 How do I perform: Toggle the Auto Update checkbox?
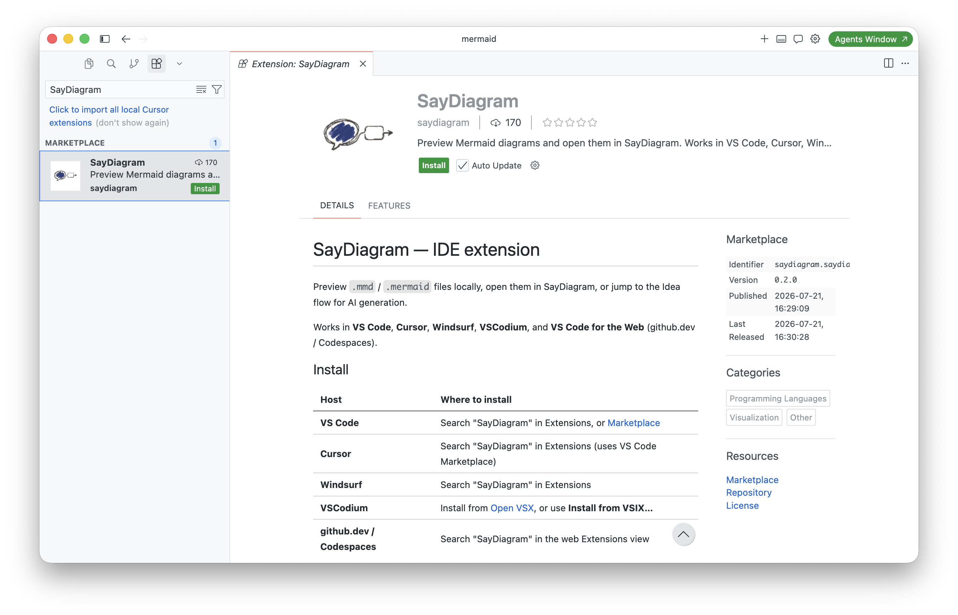(x=462, y=165)
